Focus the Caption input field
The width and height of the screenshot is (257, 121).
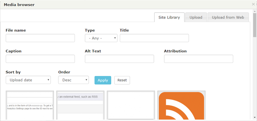click(40, 59)
